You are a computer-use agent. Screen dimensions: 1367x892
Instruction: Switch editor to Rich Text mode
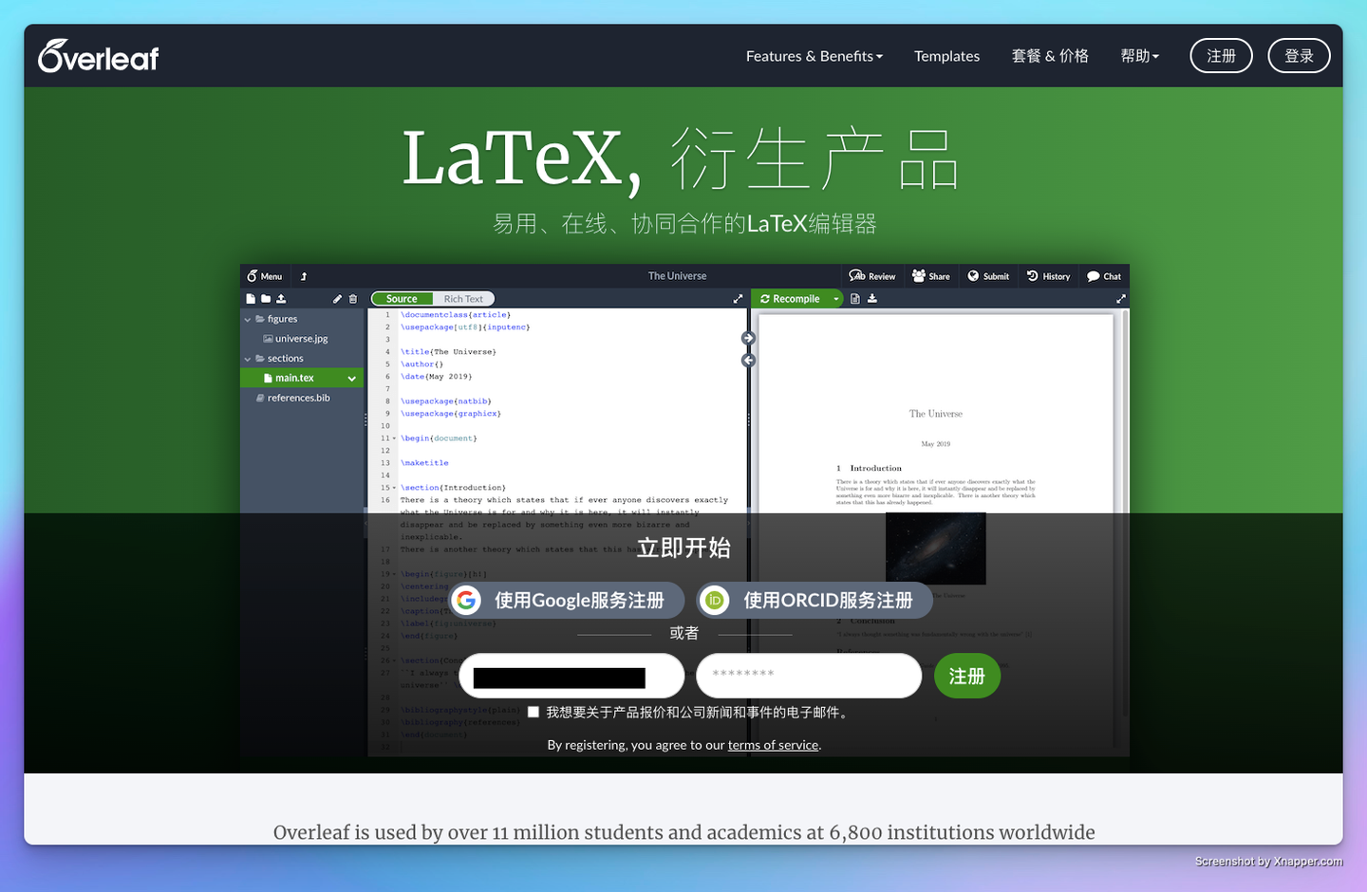pyautogui.click(x=463, y=298)
